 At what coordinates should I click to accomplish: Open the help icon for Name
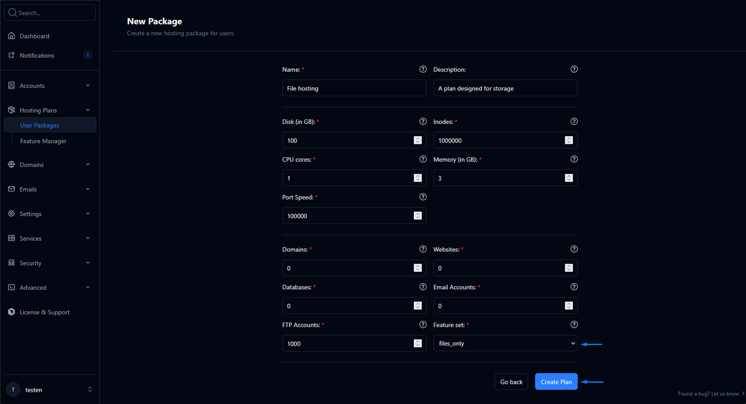(423, 69)
